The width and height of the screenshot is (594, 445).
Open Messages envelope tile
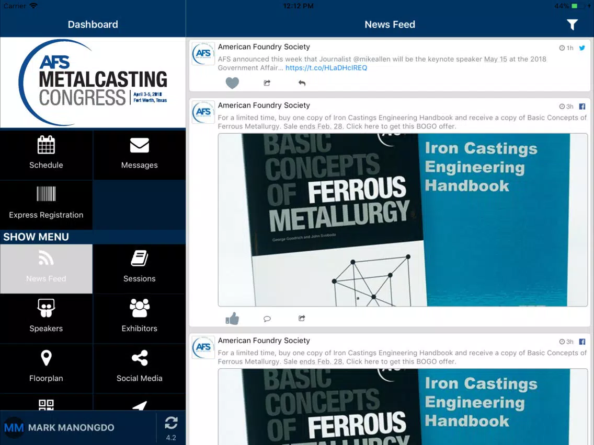coord(140,155)
